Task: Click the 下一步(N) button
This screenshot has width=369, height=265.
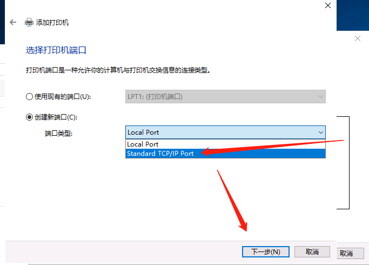Action: (266, 252)
